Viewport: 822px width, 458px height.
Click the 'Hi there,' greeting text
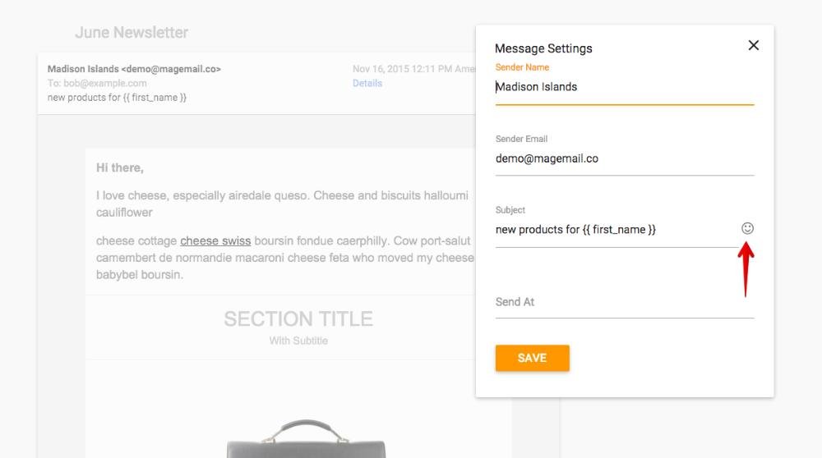coord(120,168)
